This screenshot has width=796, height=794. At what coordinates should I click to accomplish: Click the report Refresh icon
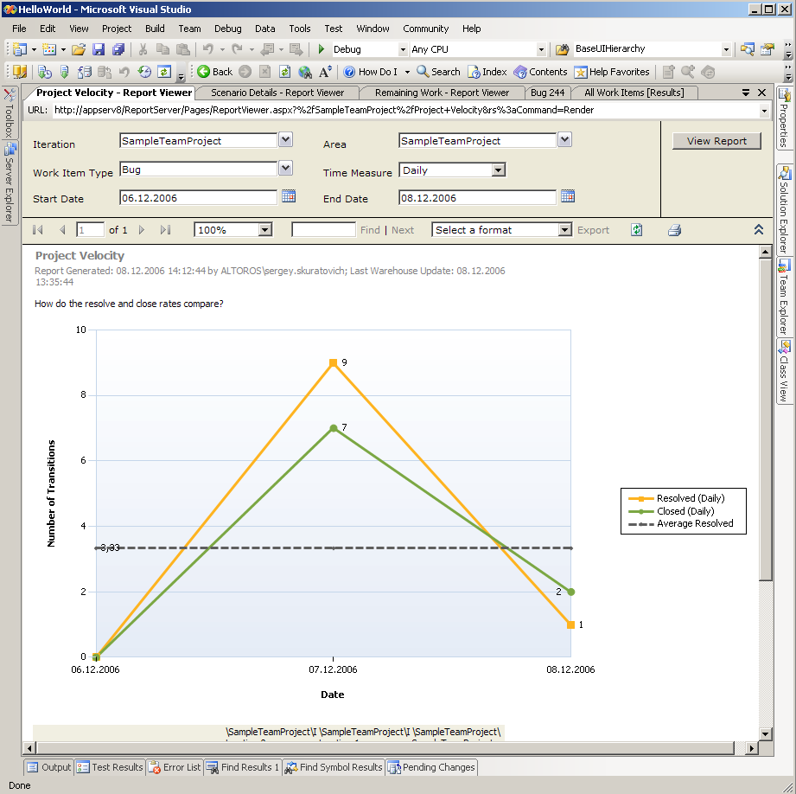tap(637, 230)
